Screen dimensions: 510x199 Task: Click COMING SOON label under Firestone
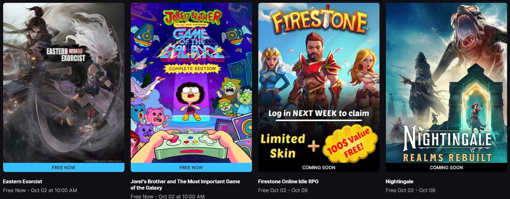click(x=319, y=168)
